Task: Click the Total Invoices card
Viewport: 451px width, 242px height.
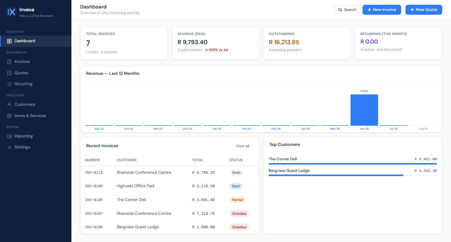Action: (x=124, y=43)
